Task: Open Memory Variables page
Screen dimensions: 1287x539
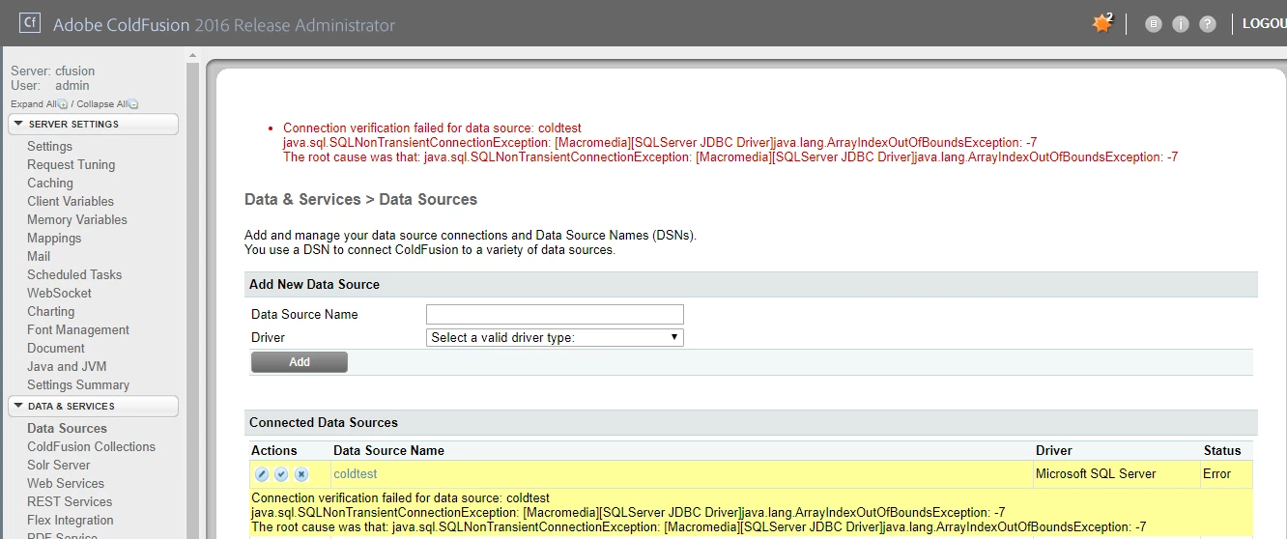Action: click(x=77, y=220)
